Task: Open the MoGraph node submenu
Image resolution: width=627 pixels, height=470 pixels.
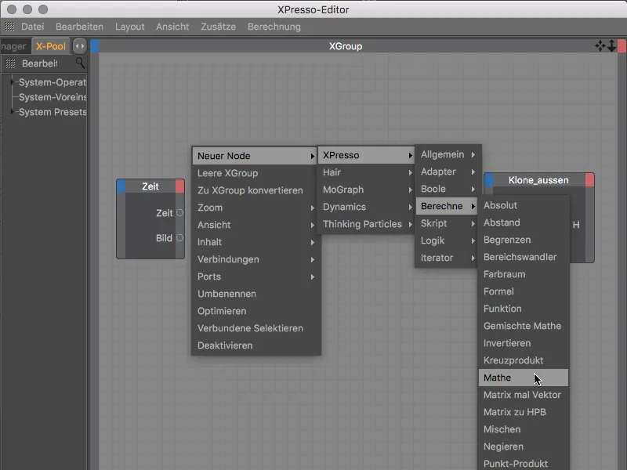Action: pos(366,190)
